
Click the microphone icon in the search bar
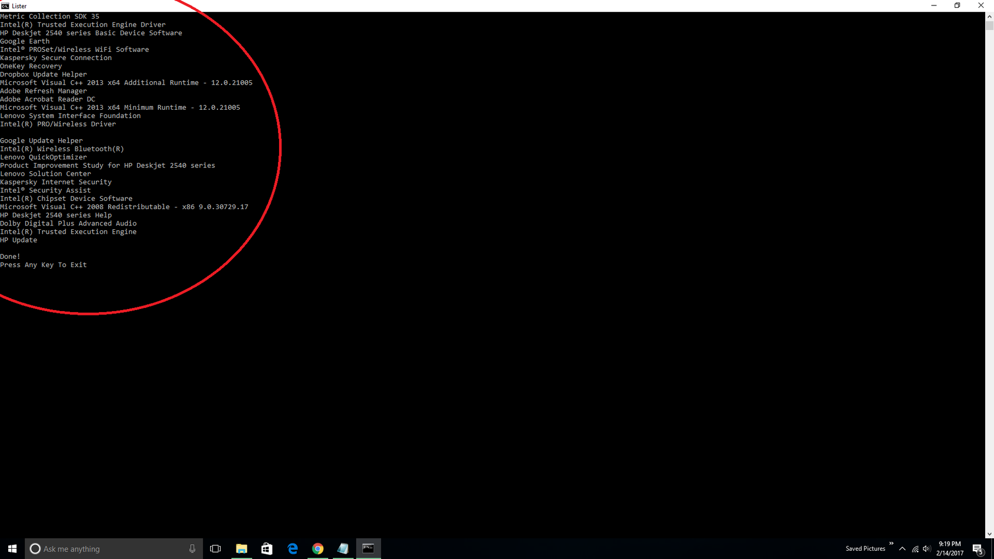192,548
